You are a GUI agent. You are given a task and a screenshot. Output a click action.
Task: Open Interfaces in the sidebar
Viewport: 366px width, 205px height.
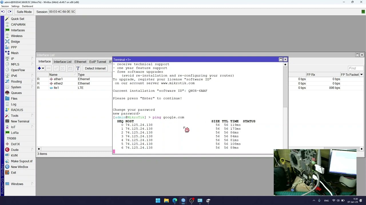click(18, 30)
